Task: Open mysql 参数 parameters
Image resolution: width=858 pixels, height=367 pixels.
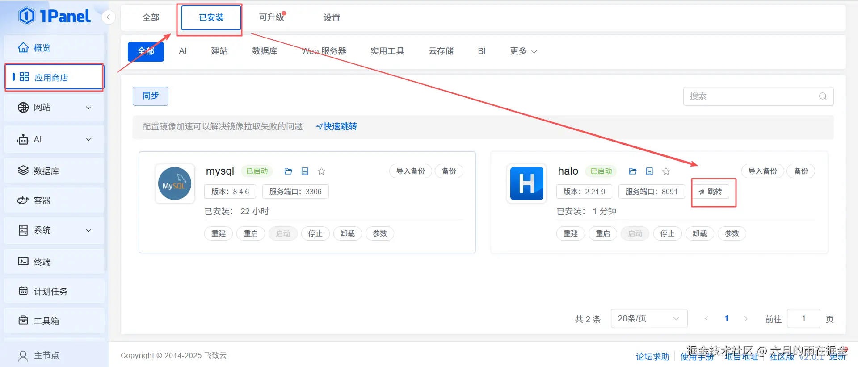Action: [380, 234]
